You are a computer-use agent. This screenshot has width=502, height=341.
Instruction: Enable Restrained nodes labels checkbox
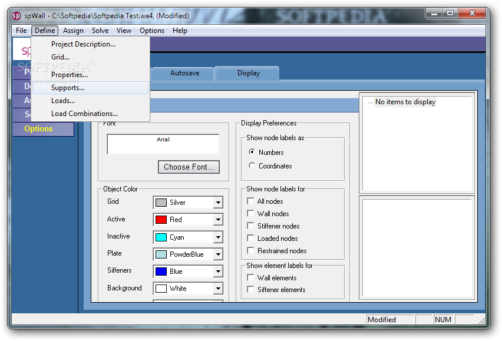click(250, 250)
